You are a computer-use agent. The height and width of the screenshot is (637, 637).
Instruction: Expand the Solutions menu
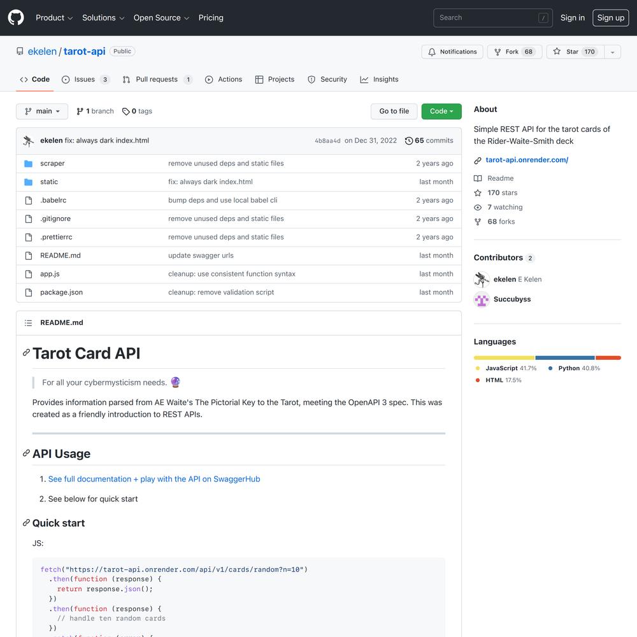103,18
